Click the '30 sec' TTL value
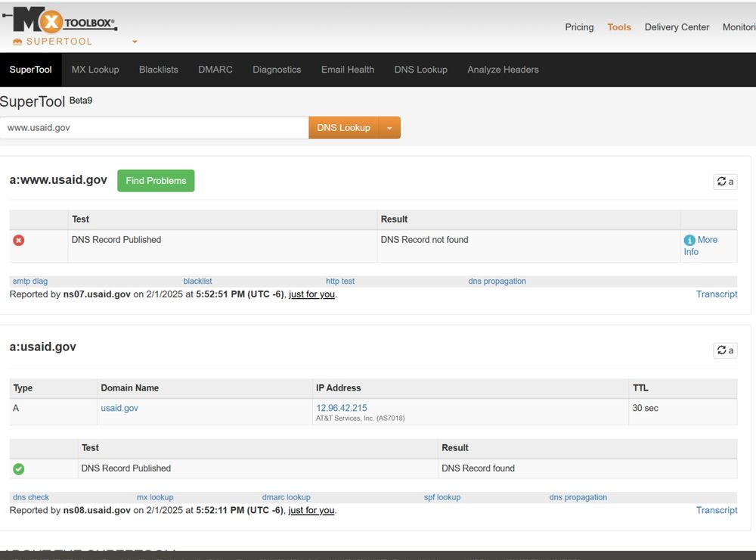Image resolution: width=756 pixels, height=560 pixels. (645, 408)
